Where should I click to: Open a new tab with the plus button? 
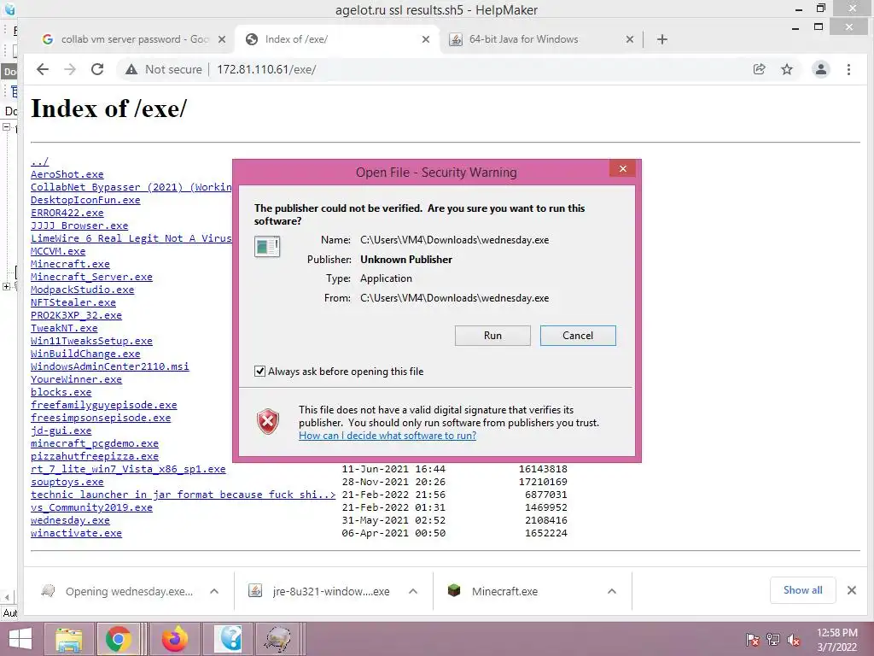point(662,39)
